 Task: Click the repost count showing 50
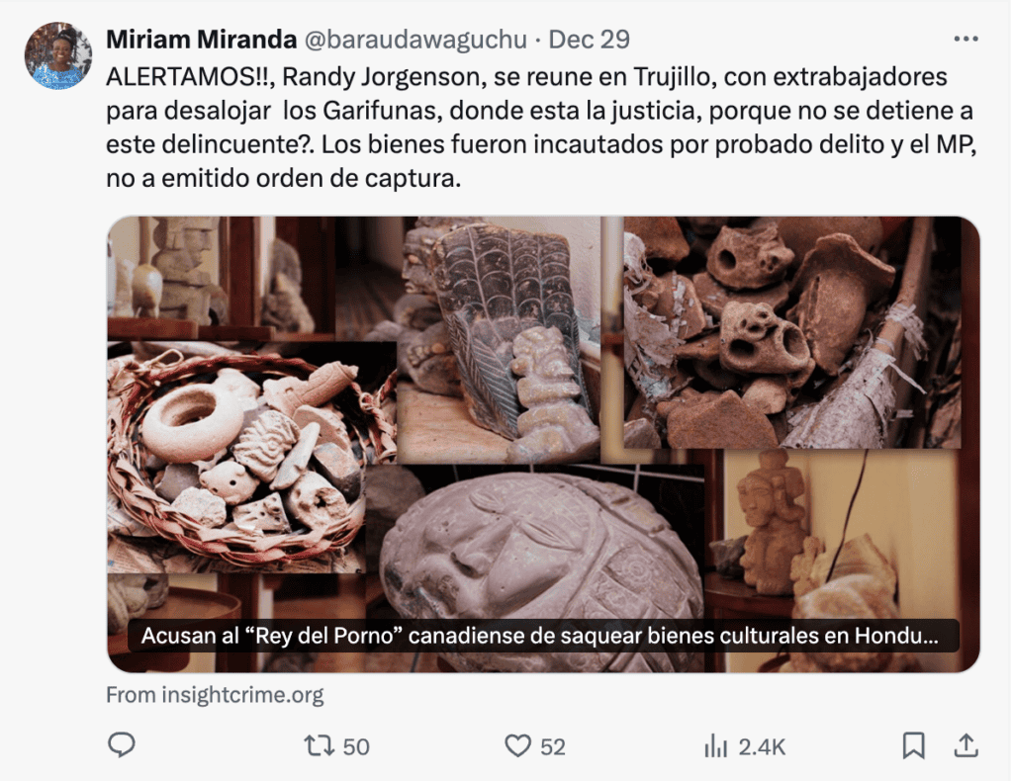pos(356,746)
